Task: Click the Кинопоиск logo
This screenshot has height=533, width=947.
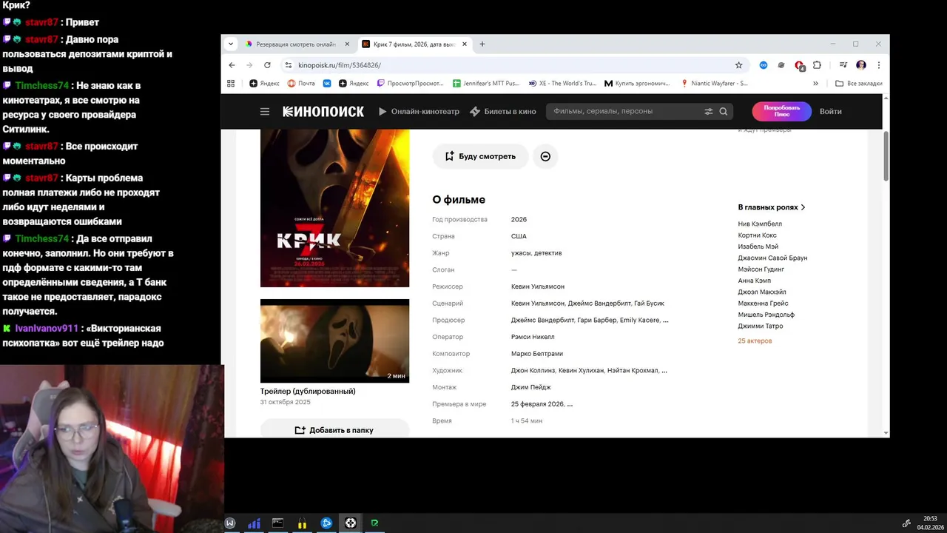Action: [323, 112]
